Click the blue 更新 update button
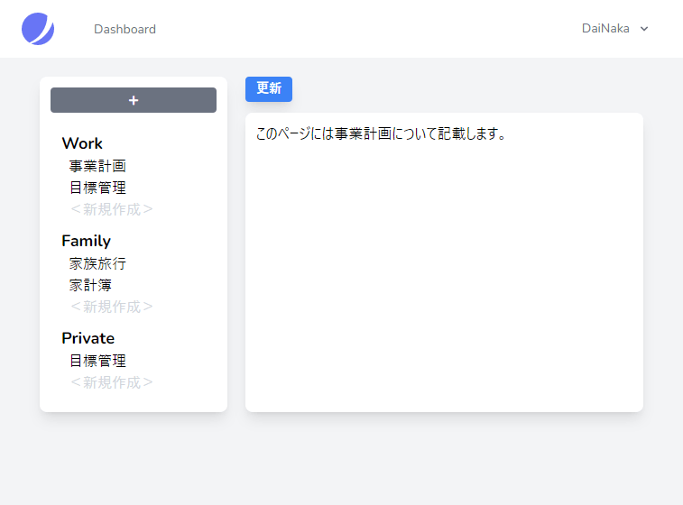 click(269, 88)
